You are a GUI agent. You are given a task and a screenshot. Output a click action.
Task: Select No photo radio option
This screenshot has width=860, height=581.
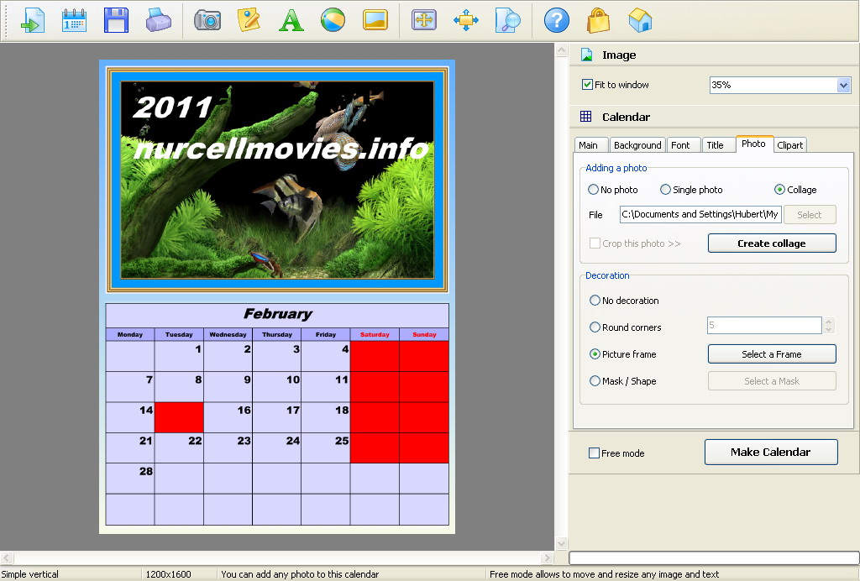[x=593, y=190]
